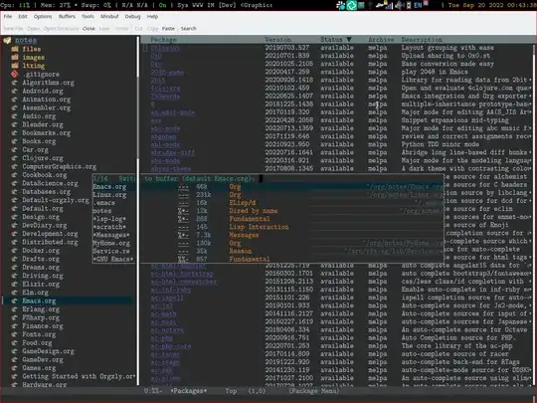Viewport: 537px width, 403px height.
Task: Open the files folder in notes tree
Action: [32, 49]
